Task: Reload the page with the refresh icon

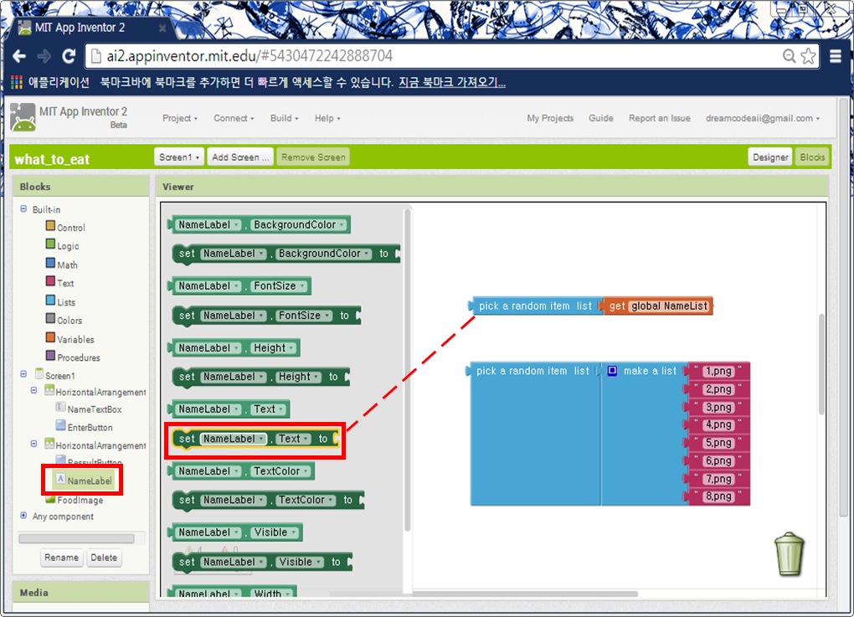Action: pos(69,56)
